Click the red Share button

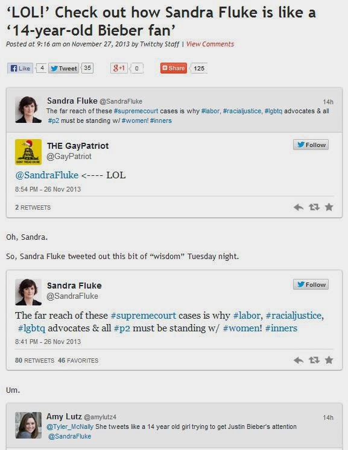174,68
